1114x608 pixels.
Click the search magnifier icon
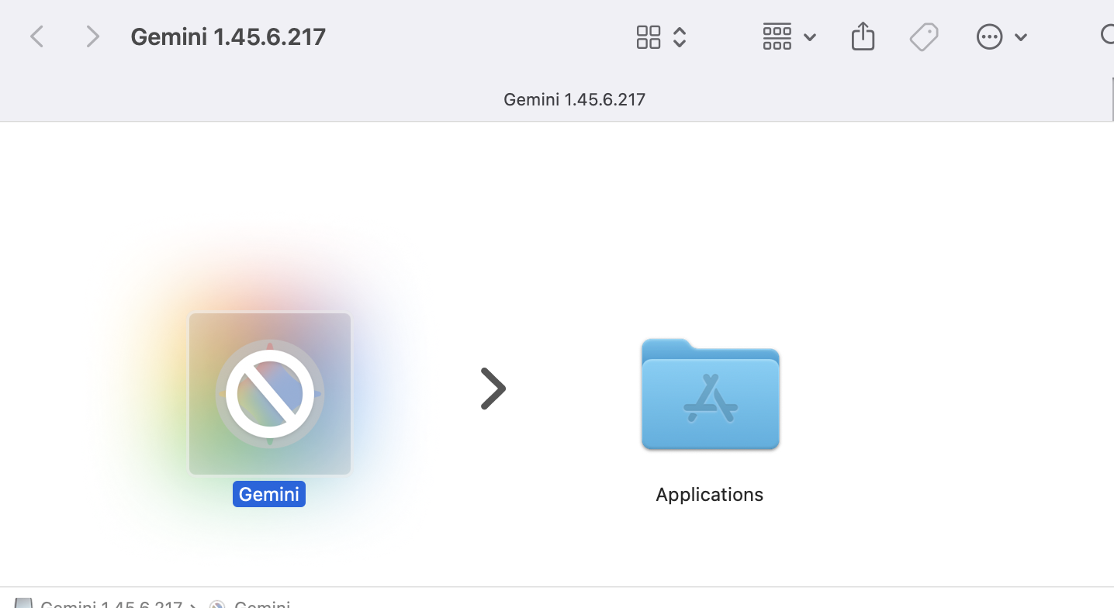click(1107, 36)
